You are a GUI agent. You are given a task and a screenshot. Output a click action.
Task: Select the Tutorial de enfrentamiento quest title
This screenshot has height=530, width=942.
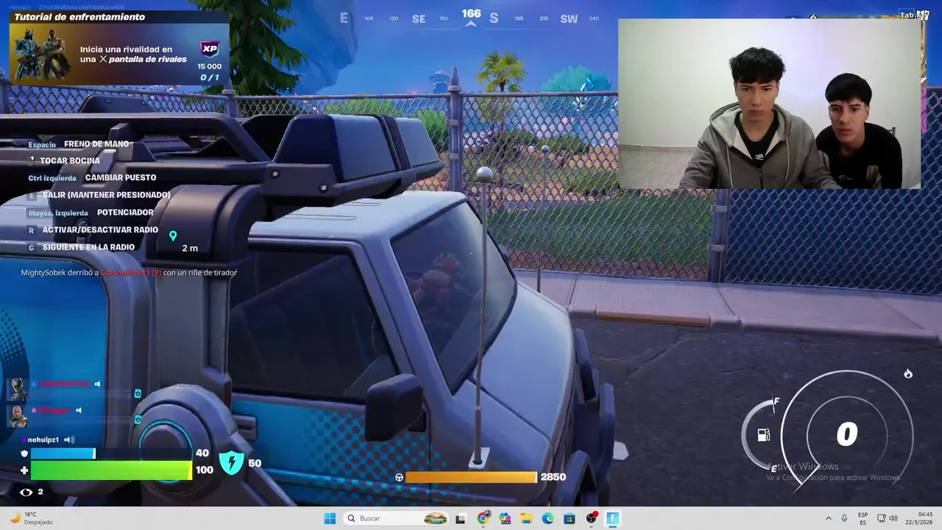pyautogui.click(x=79, y=17)
